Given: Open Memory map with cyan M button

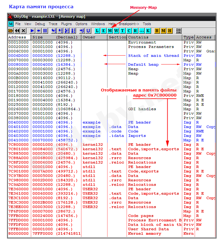Looking at the screenshot, I should [x=110, y=31].
